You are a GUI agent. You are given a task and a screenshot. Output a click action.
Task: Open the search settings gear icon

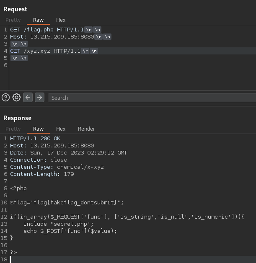[x=16, y=98]
